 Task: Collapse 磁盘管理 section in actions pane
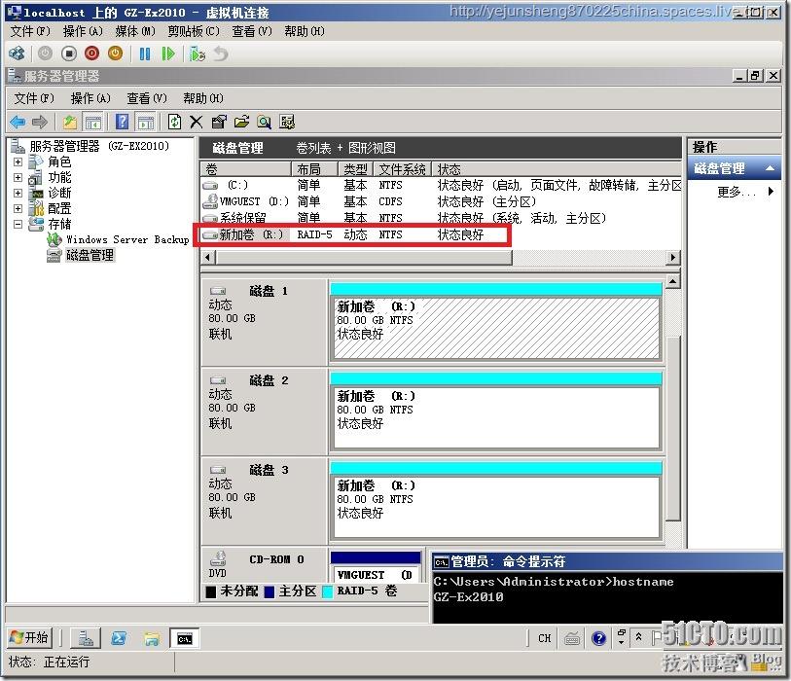pos(770,168)
